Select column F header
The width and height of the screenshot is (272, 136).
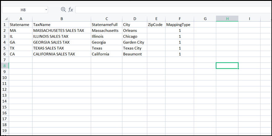click(180, 19)
